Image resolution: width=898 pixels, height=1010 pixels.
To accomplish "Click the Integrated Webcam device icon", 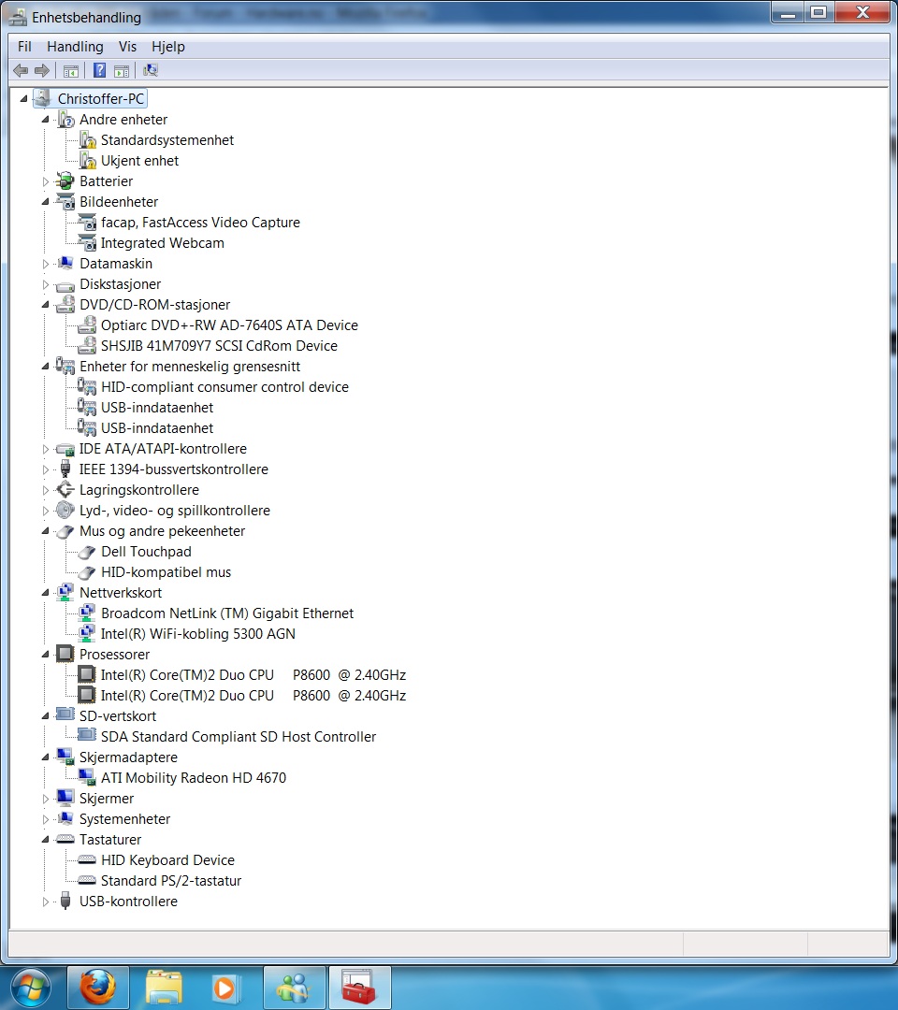I will (87, 243).
